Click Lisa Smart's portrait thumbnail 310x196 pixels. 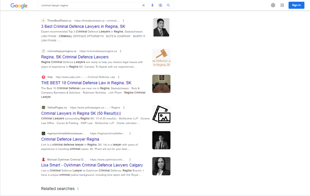(161, 166)
